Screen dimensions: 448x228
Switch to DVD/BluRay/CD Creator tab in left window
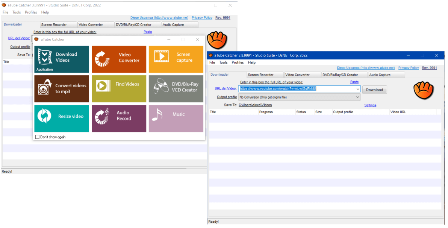[x=138, y=24]
